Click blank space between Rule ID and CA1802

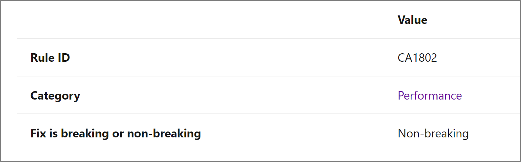pyautogui.click(x=234, y=58)
